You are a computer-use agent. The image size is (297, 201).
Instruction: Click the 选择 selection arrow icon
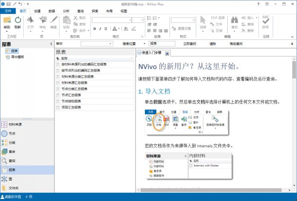(203, 20)
